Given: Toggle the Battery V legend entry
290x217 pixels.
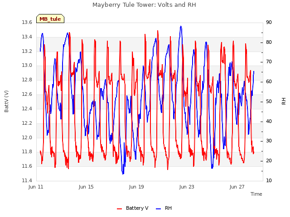Looking at the screenshot, I should (x=132, y=208).
